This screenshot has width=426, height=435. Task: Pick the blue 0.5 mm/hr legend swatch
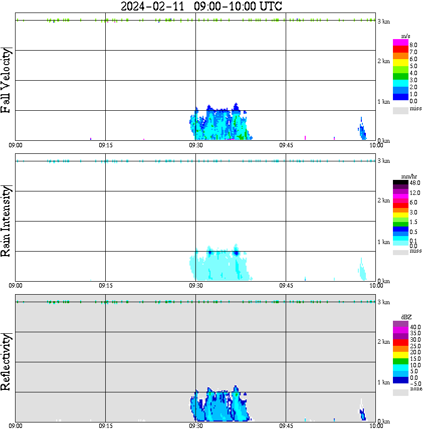400,229
